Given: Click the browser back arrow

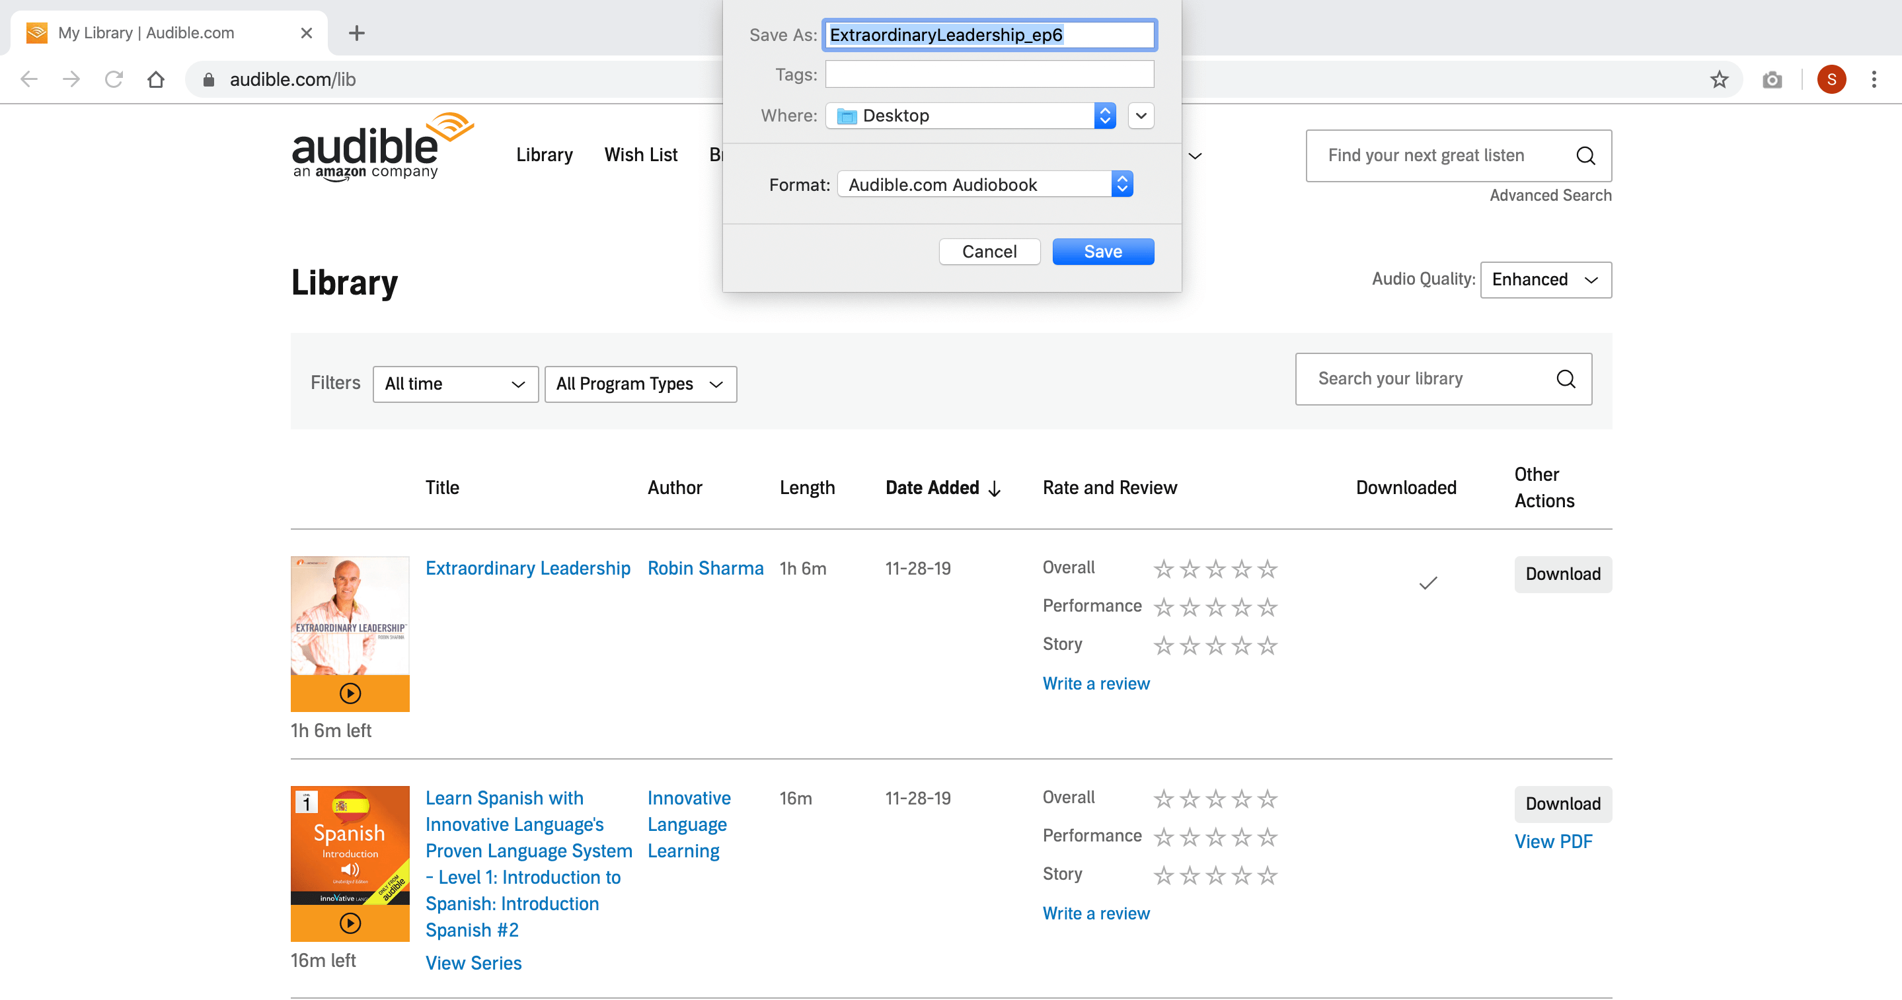Looking at the screenshot, I should tap(29, 79).
